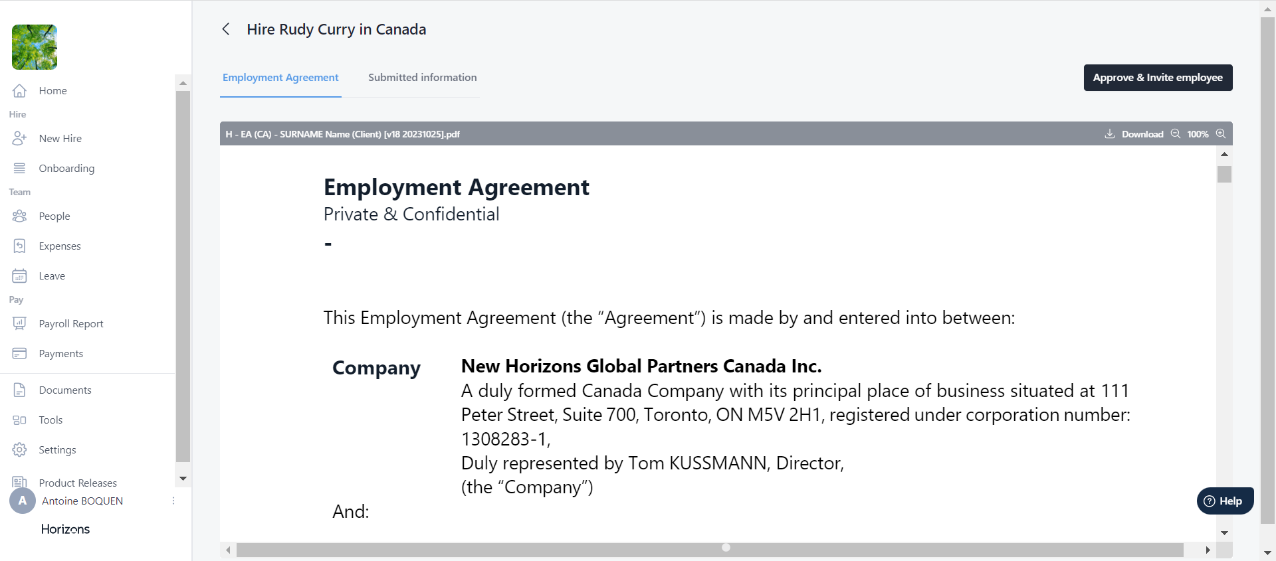Open Home from the sidebar
This screenshot has height=561, width=1276.
[53, 91]
